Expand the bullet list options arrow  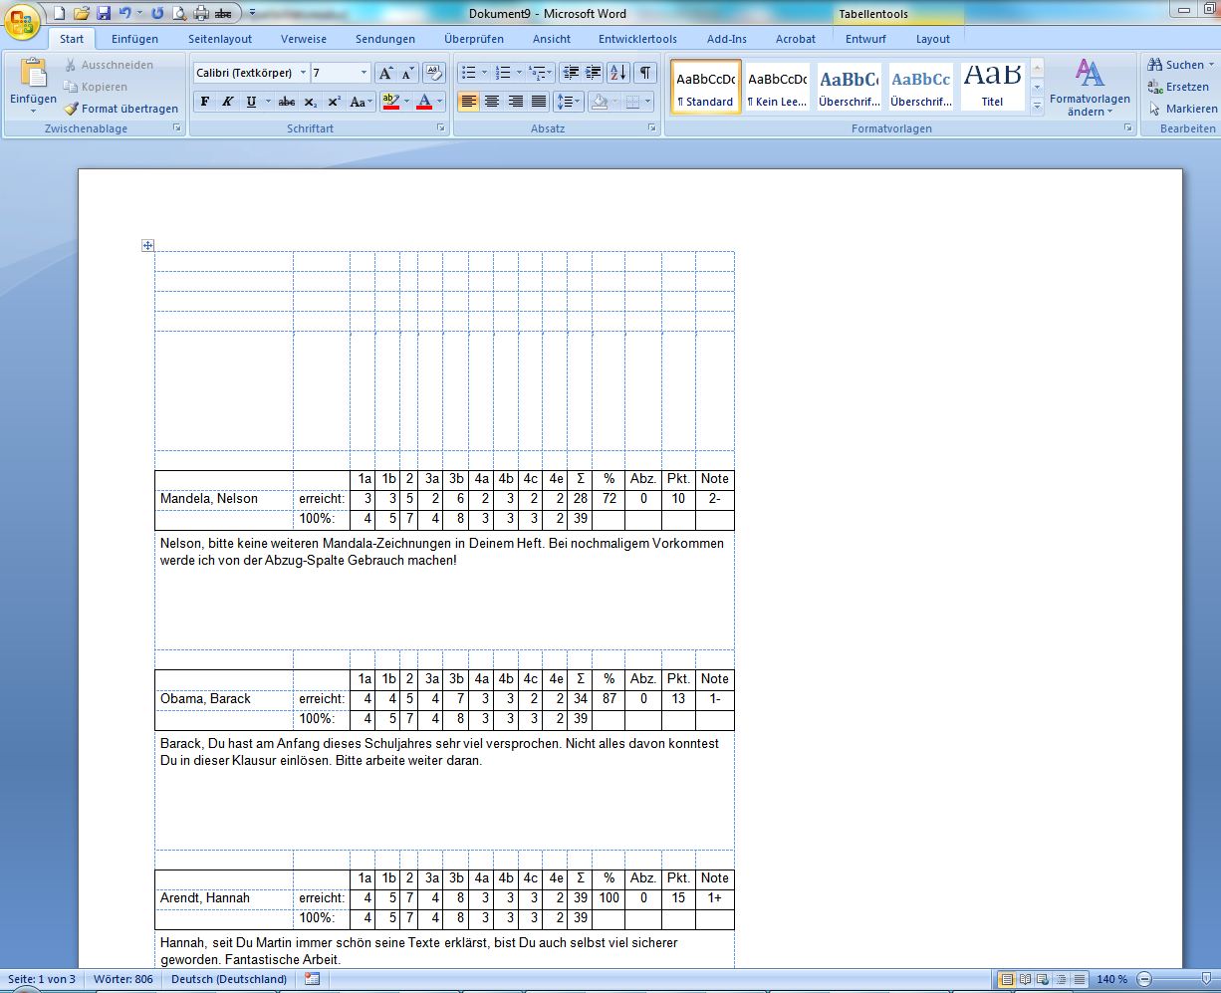[x=485, y=73]
